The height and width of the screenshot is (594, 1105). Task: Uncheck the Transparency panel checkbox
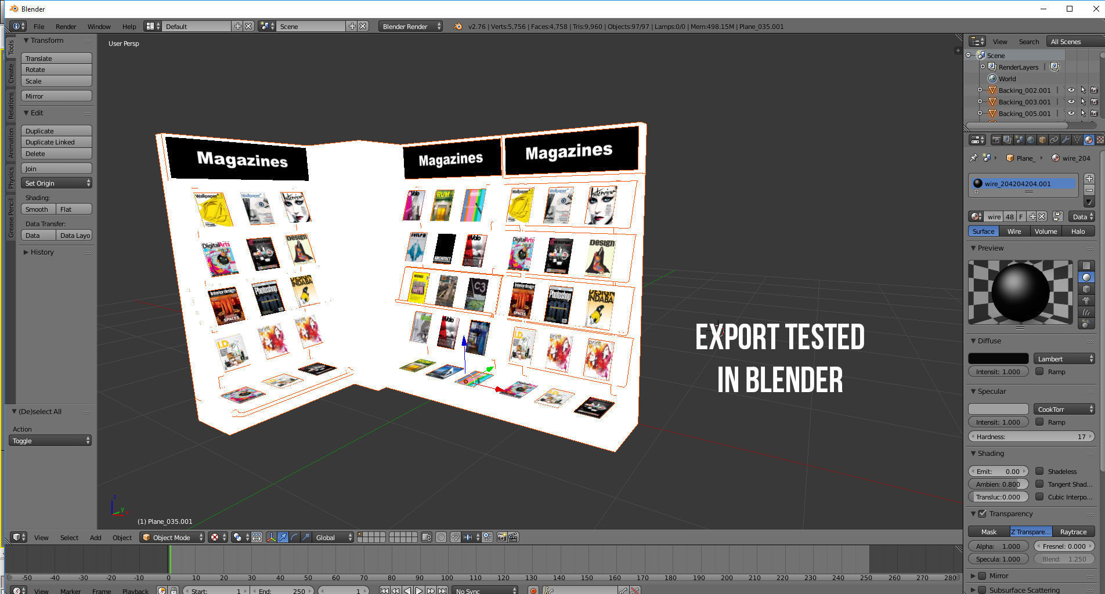tap(983, 513)
